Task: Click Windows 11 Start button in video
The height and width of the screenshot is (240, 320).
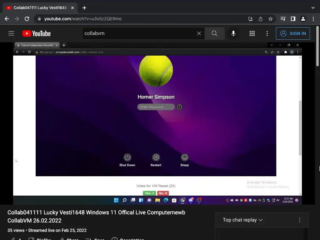Action: tap(116, 200)
